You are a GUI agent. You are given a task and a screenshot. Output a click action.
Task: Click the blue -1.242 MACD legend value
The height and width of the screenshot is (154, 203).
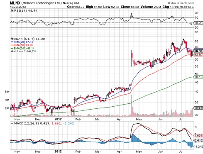[x=68, y=123]
